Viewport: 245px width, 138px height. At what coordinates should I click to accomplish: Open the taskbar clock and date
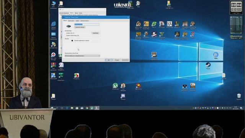pyautogui.click(x=235, y=108)
